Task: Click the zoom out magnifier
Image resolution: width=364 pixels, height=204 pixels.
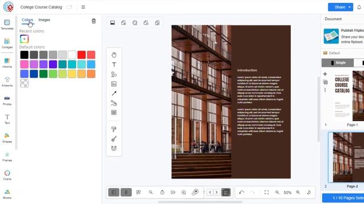Action: 277,192
